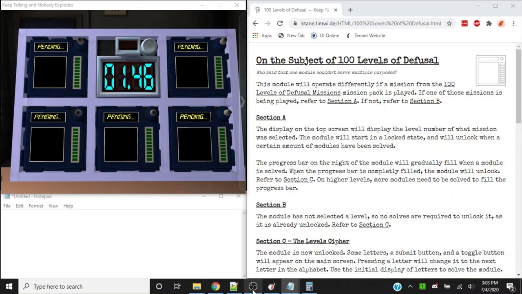Screen dimensions: 522x294
Task: Open the New Tab bookmark
Action: click(291, 36)
